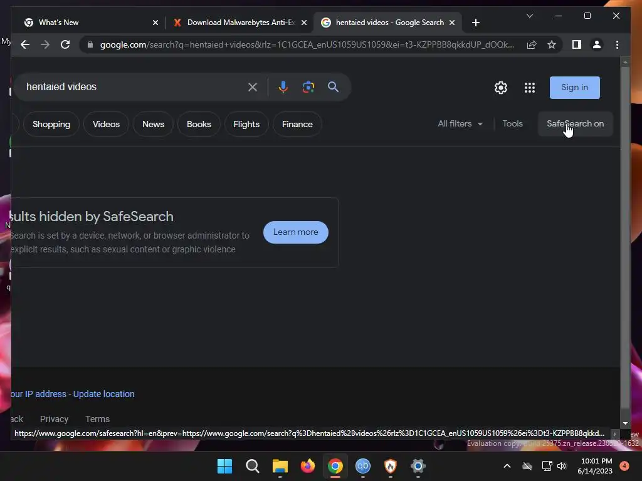Clear the search box text

coord(253,86)
